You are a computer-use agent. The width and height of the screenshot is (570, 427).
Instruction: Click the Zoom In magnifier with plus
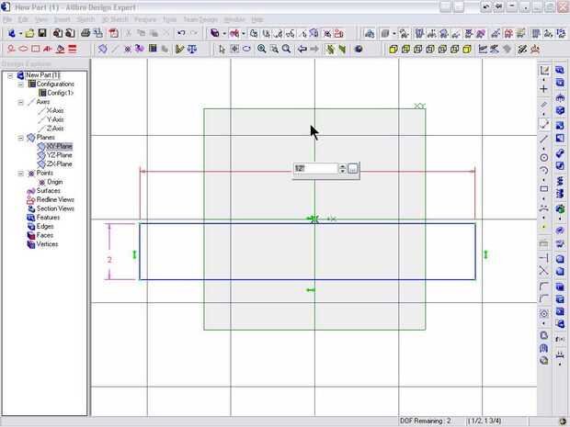[x=261, y=49]
